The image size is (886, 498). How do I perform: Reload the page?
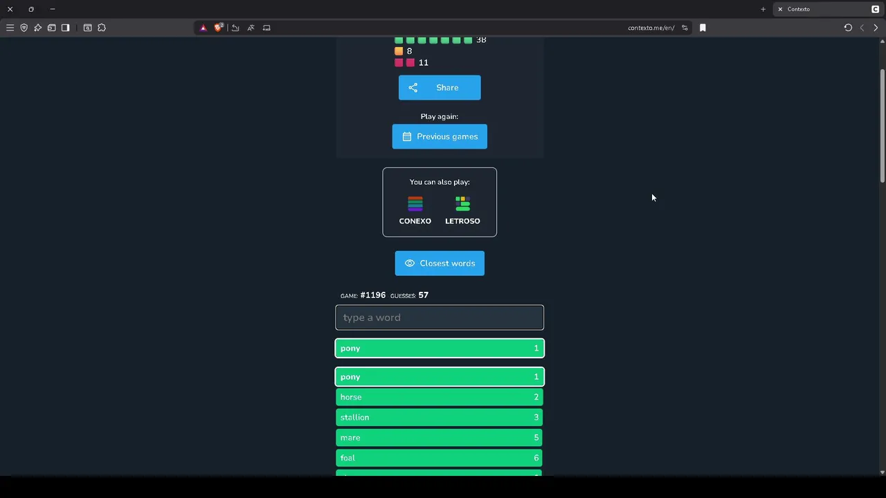tap(848, 28)
